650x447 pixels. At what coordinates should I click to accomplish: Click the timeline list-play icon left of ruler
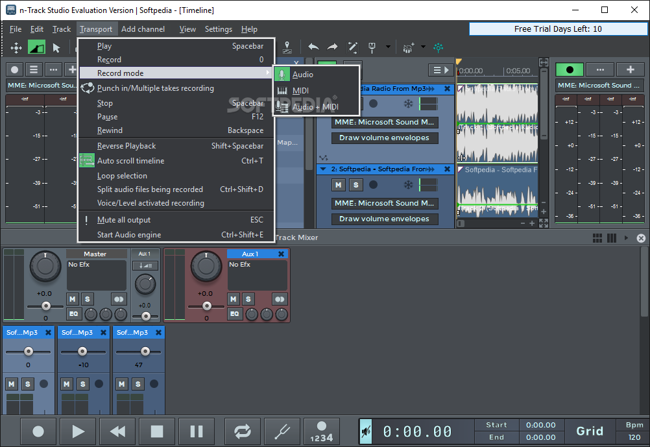coord(441,70)
